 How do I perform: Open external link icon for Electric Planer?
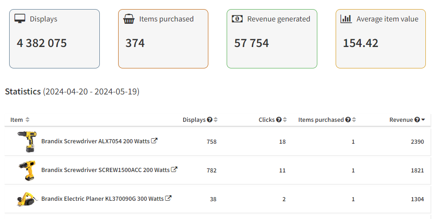[x=168, y=198]
